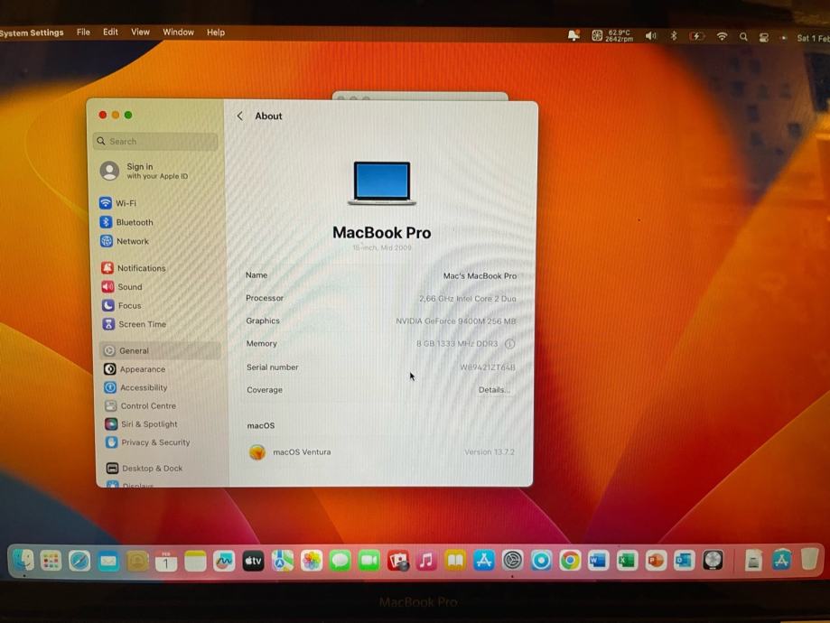Open the volume control in the menu bar

[650, 36]
